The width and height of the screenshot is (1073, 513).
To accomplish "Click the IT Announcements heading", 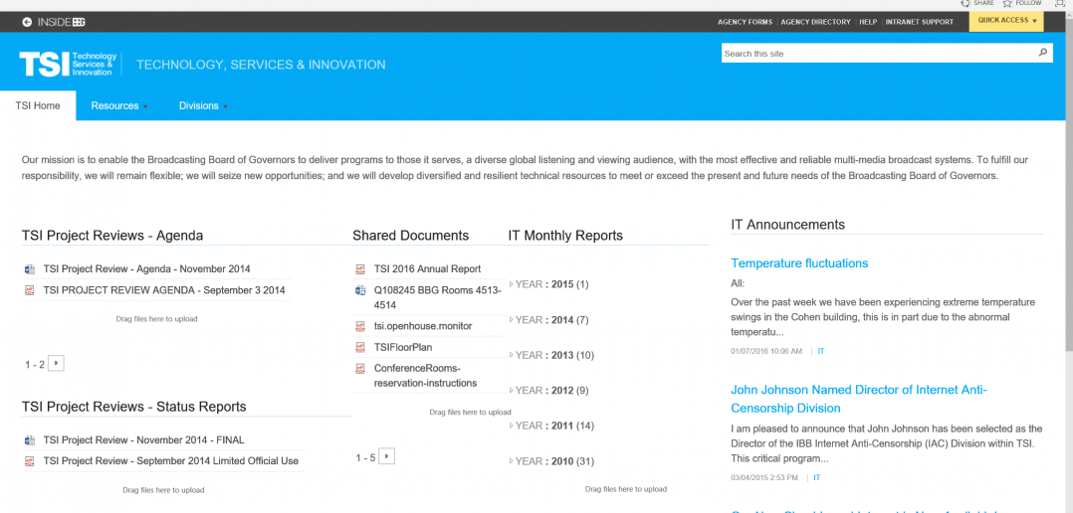I will (x=787, y=225).
